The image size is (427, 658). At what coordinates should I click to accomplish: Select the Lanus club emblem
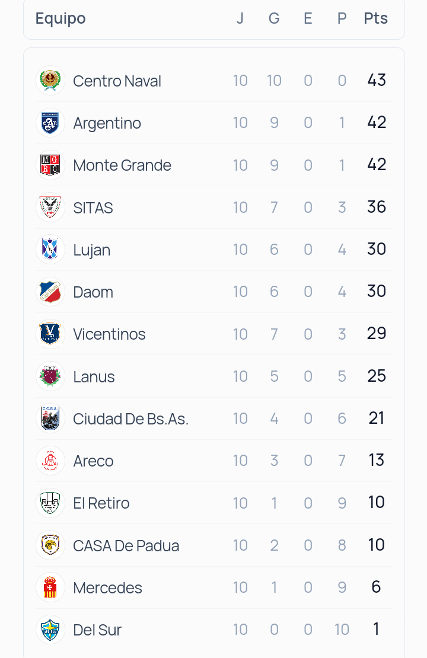[50, 376]
